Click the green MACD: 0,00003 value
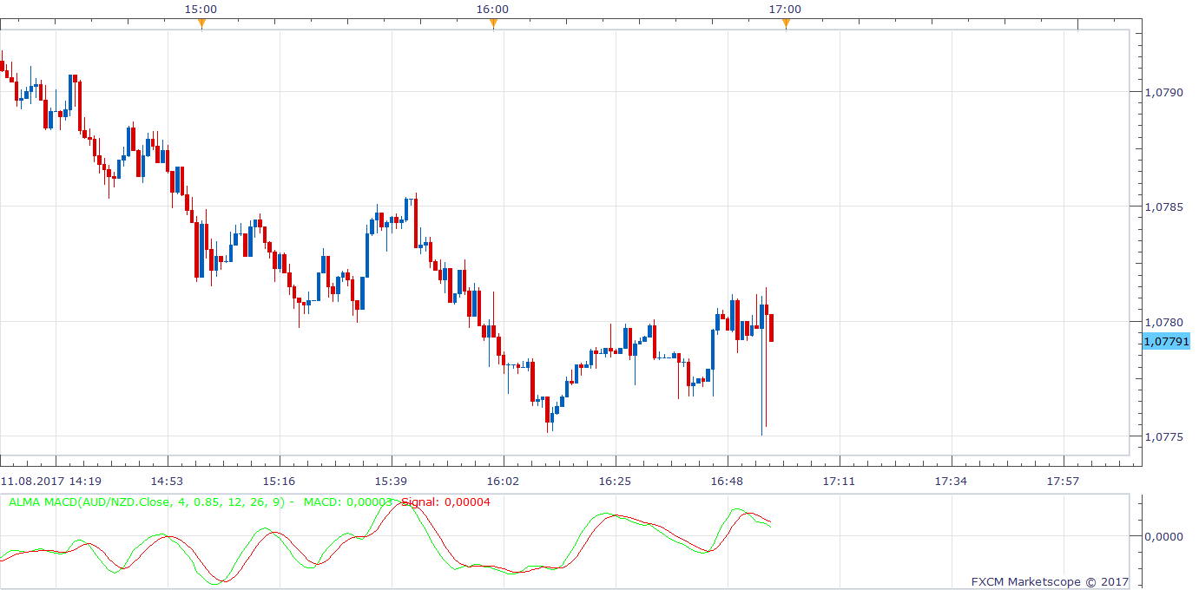Image resolution: width=1199 pixels, height=590 pixels. pyautogui.click(x=347, y=501)
